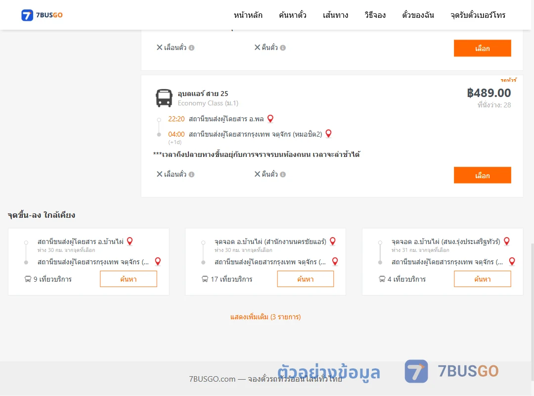Viewport: 534px width, 396px height.
Task: Click the จุดขึ้น-ลง ใกล้เคียง heading
Action: click(x=42, y=215)
